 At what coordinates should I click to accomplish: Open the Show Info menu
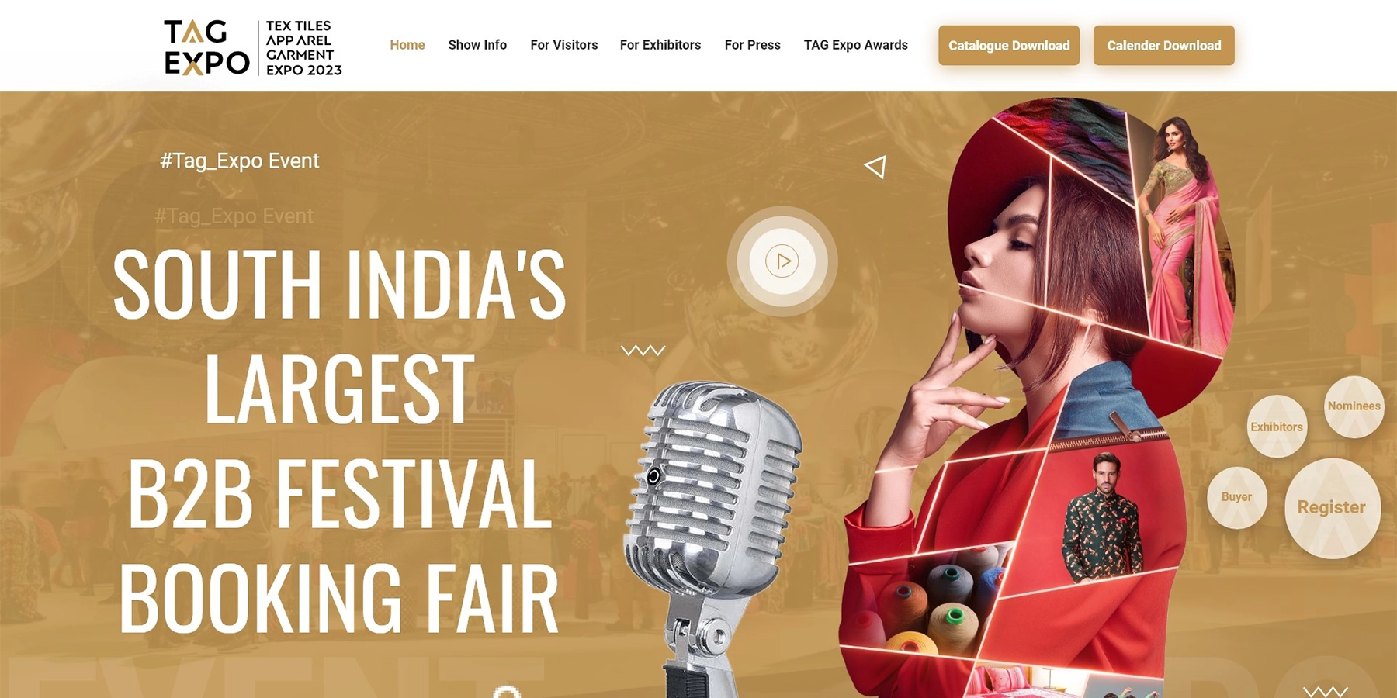pyautogui.click(x=477, y=45)
